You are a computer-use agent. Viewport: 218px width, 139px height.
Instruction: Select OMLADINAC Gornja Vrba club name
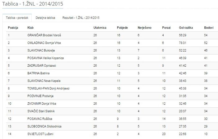click(x=44, y=43)
